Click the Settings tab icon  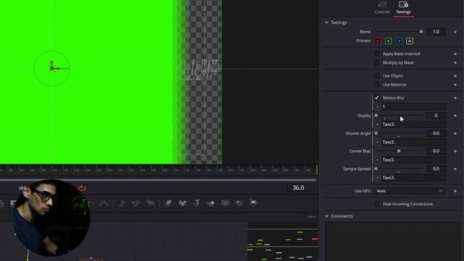tap(403, 4)
